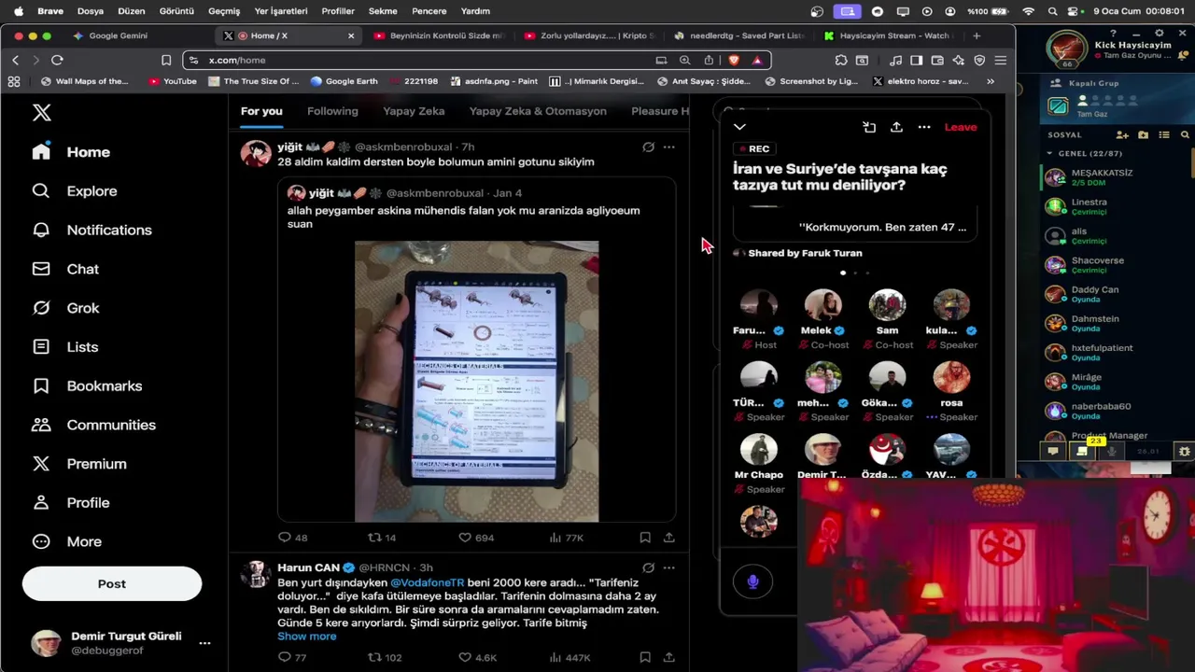Open the @VodafoneTR mention link
This screenshot has height=672, width=1195.
tap(427, 582)
